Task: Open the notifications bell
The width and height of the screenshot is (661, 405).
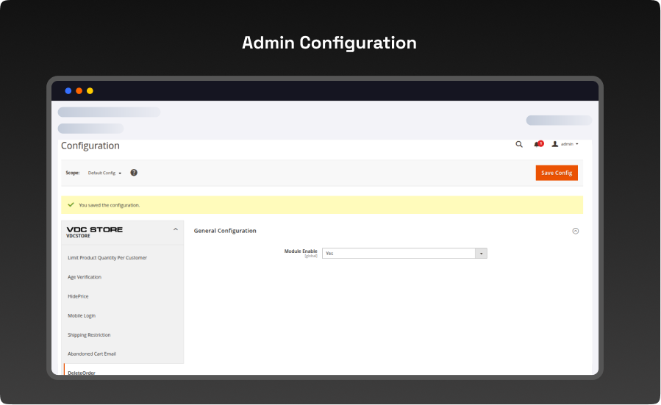Action: coord(537,144)
